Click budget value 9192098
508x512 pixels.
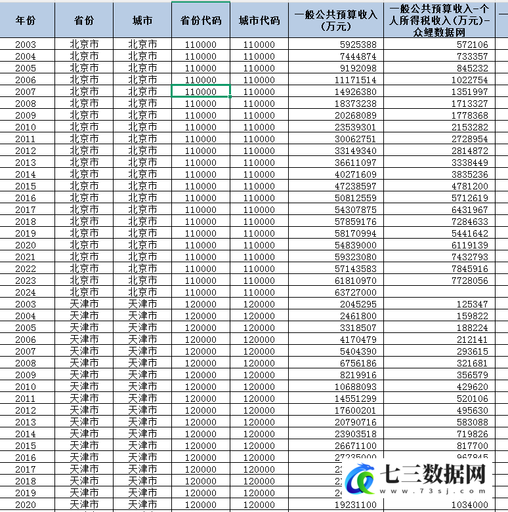click(x=358, y=68)
